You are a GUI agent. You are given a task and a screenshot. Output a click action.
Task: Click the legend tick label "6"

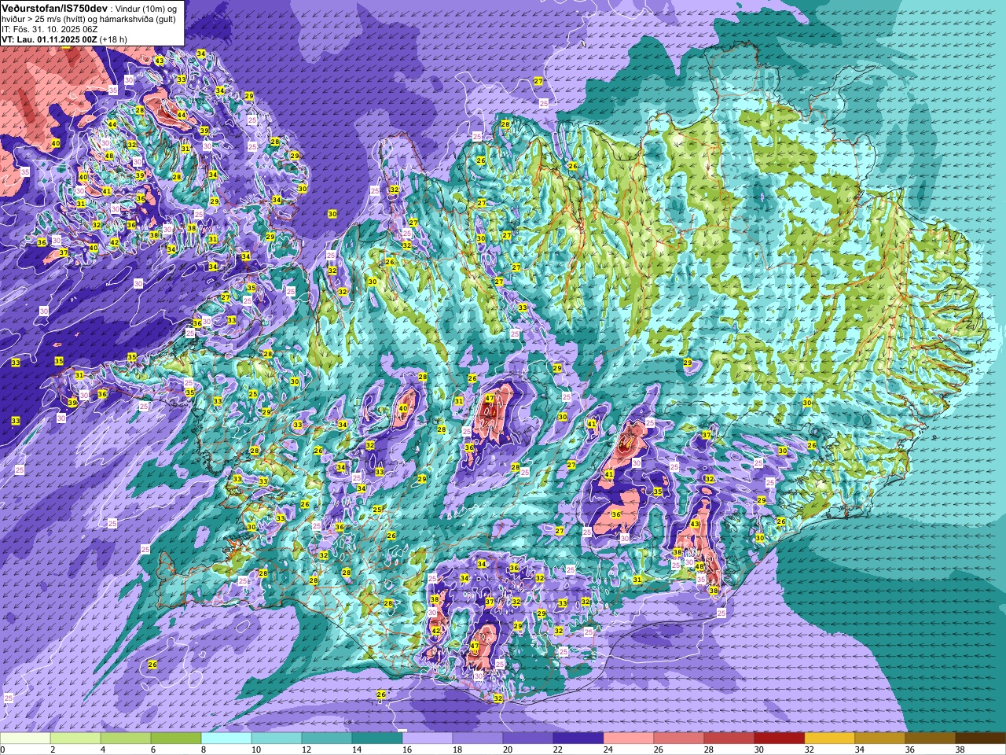click(x=153, y=749)
